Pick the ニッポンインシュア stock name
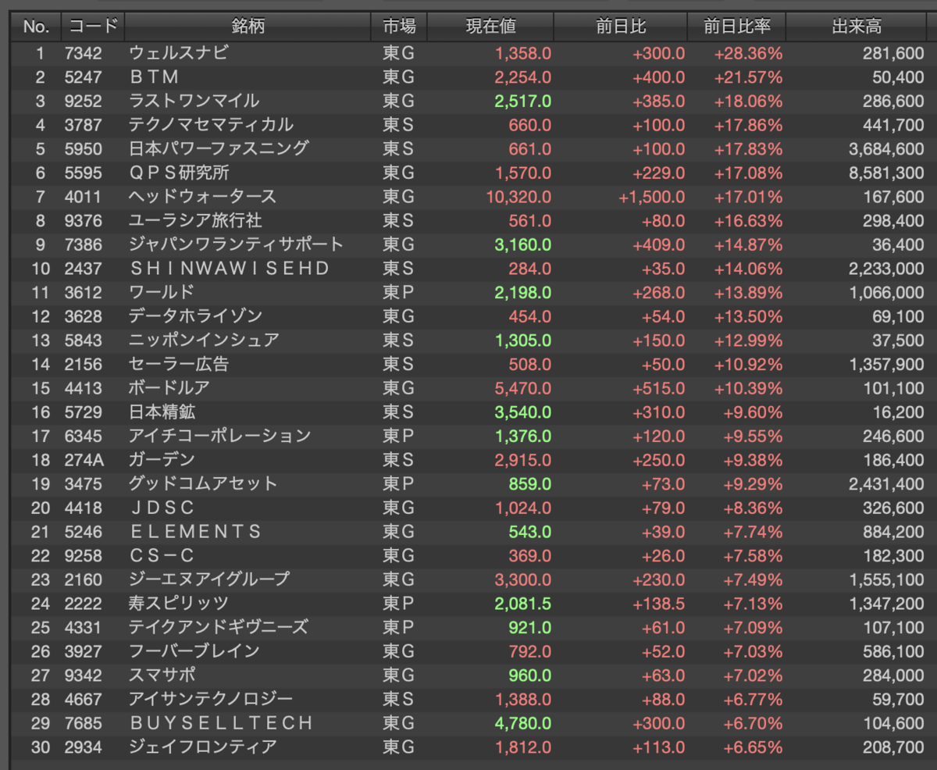This screenshot has width=937, height=770. tap(203, 340)
